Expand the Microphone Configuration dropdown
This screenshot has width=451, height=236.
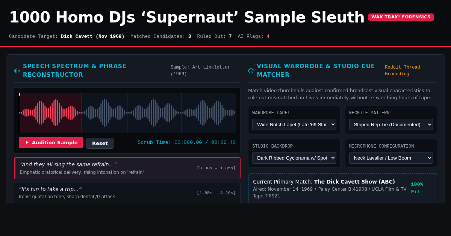point(391,158)
